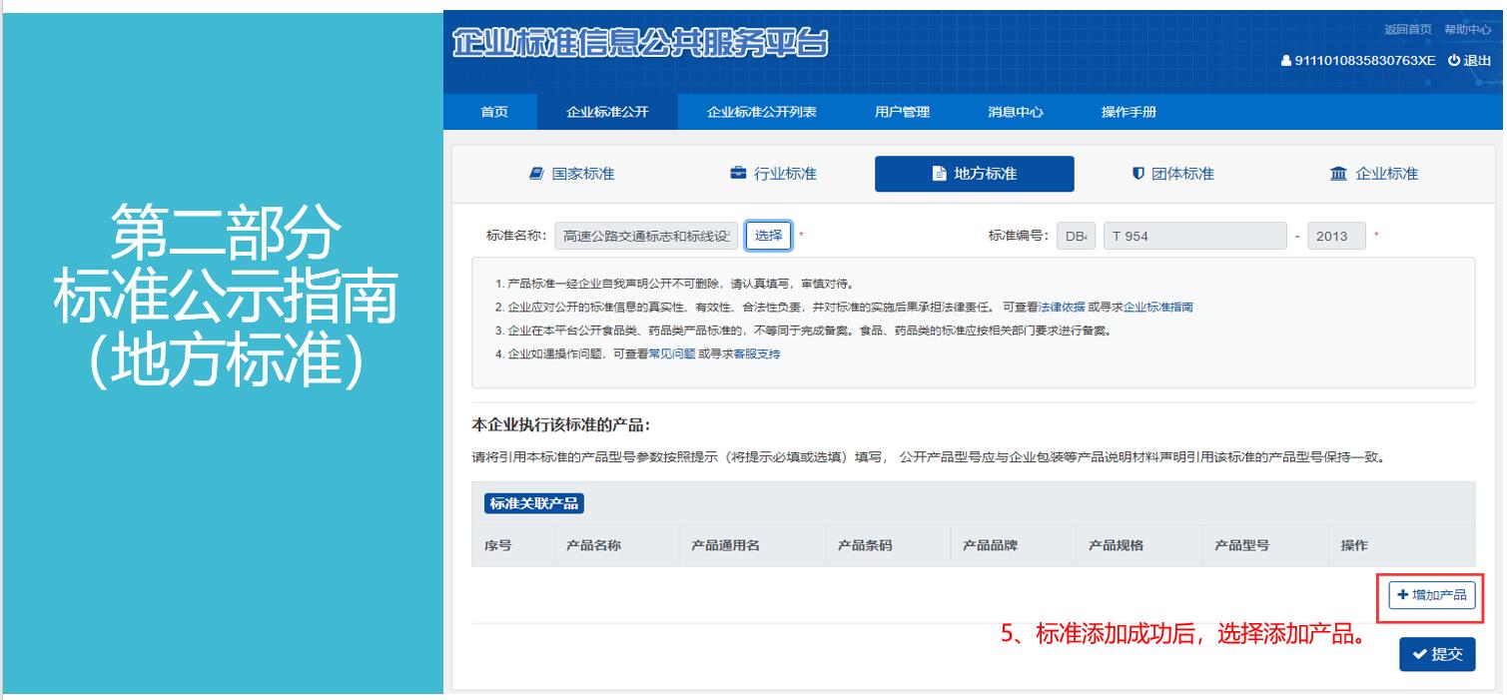Viewport: 1507px width, 700px height.
Task: Click the 增加产品 button
Action: click(x=1432, y=595)
